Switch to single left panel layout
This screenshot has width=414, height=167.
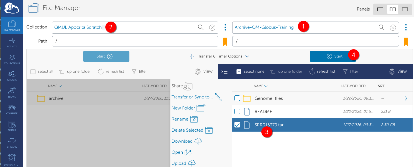click(380, 9)
